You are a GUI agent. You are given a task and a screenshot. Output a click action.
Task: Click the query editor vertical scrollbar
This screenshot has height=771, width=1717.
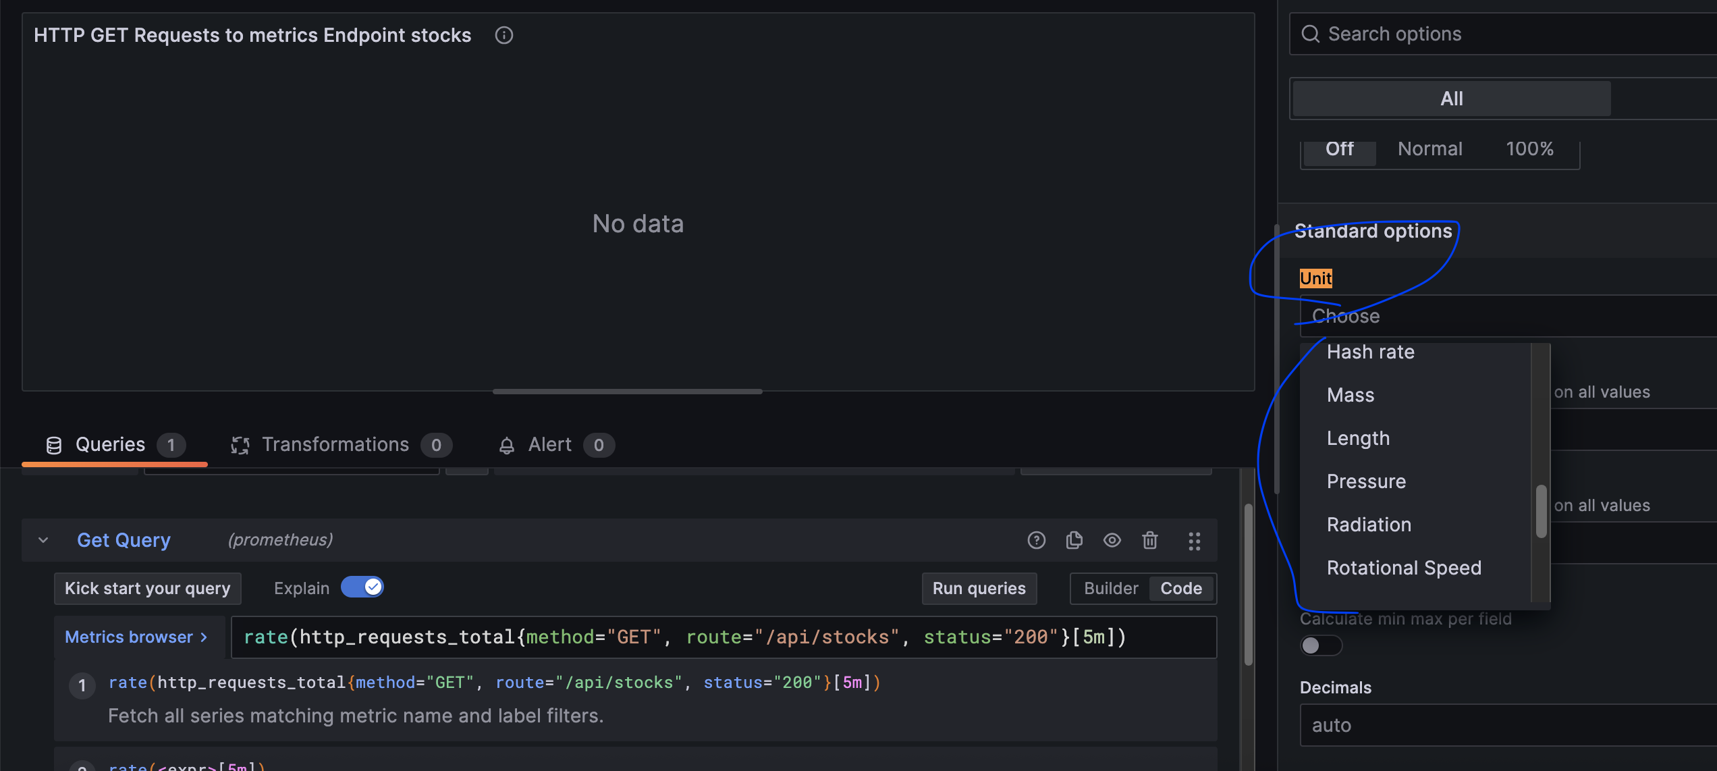1248,584
